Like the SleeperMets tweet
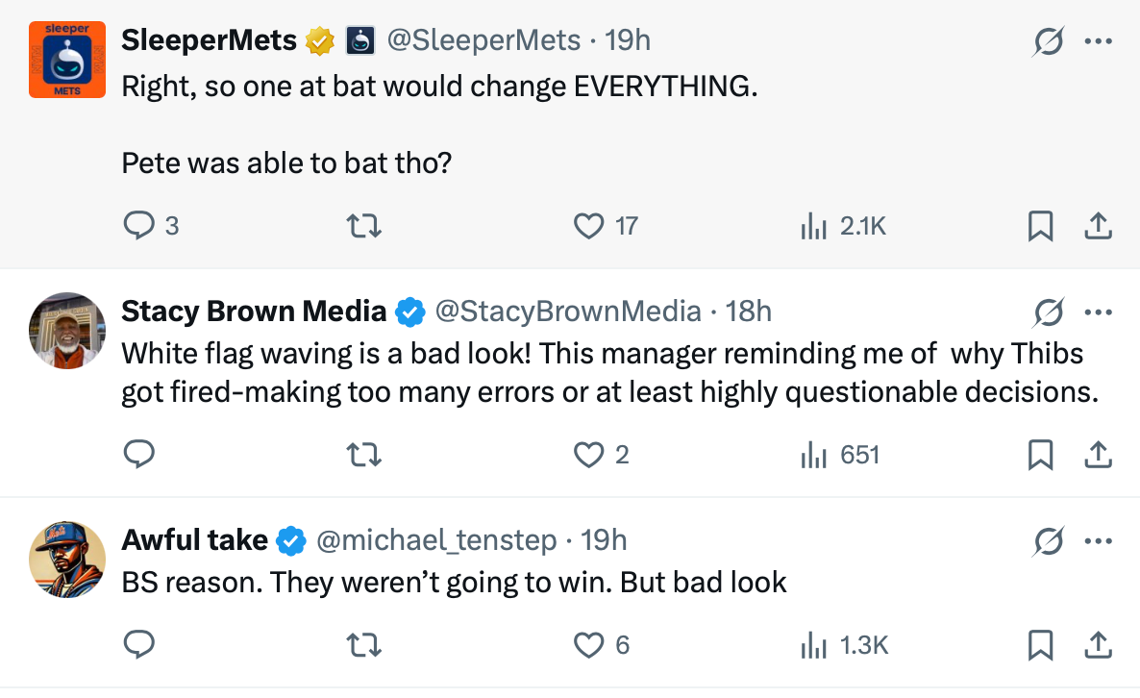 pos(587,226)
